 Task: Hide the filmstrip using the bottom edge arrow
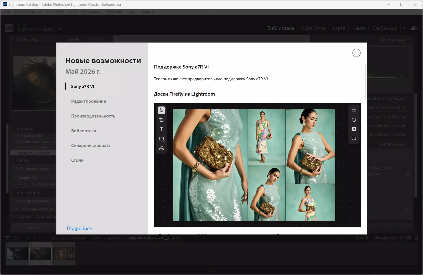tap(212, 272)
